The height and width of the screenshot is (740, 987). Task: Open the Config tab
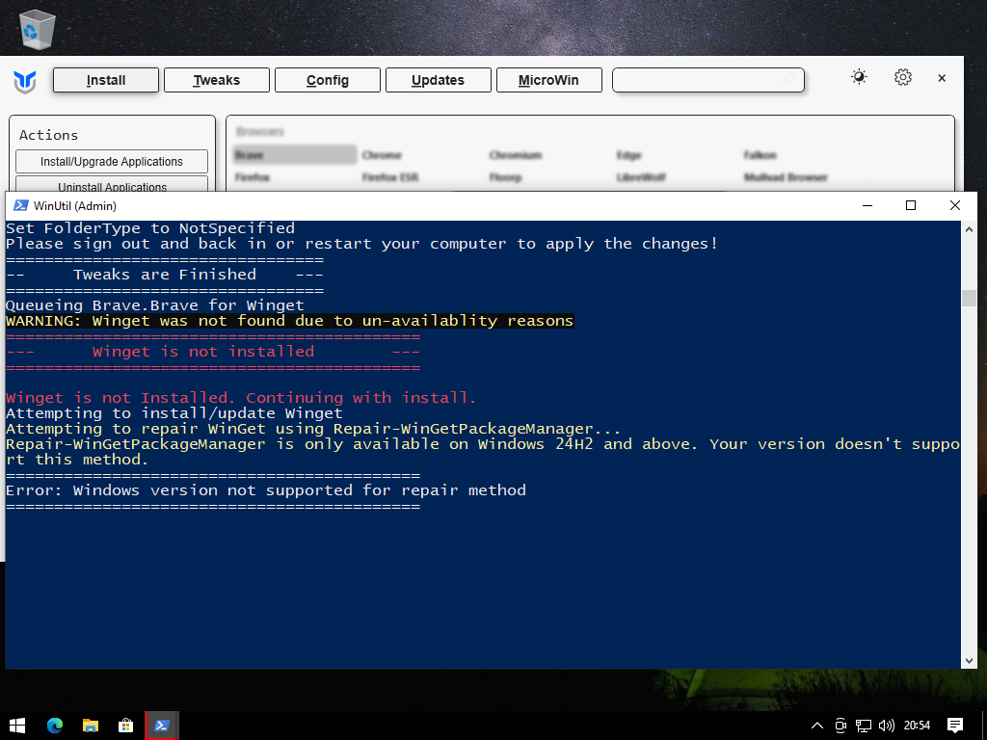pos(328,80)
